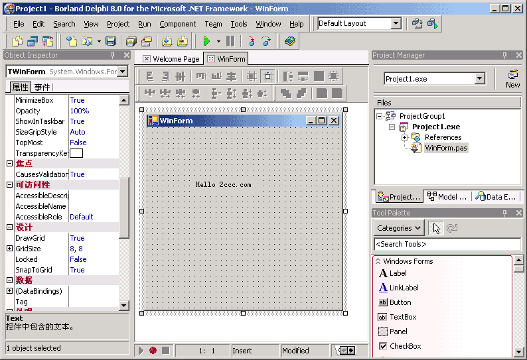Click the green Run arrow in toolbar
This screenshot has height=360, width=527.
click(206, 41)
